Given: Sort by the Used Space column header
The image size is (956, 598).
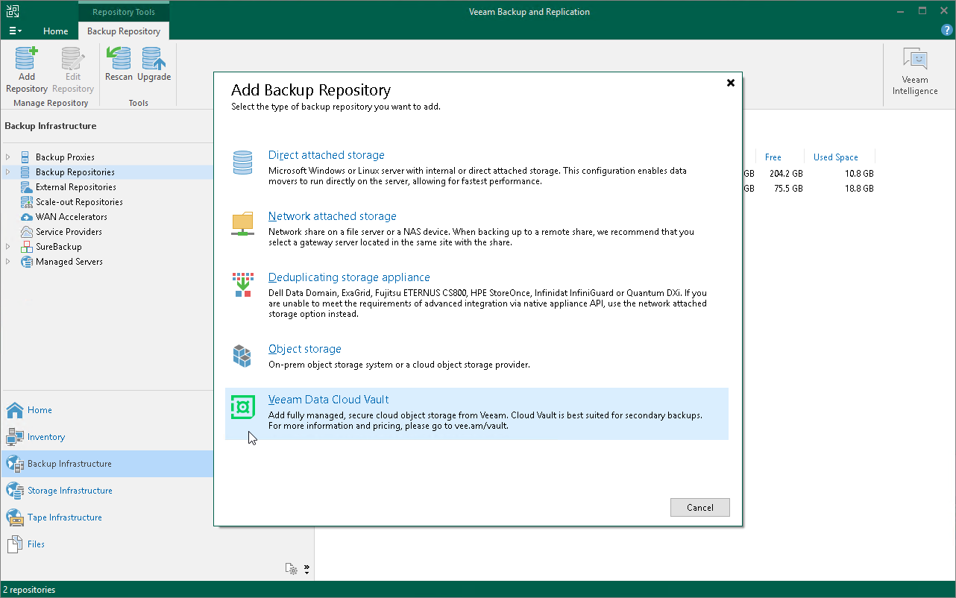Looking at the screenshot, I should click(x=836, y=157).
